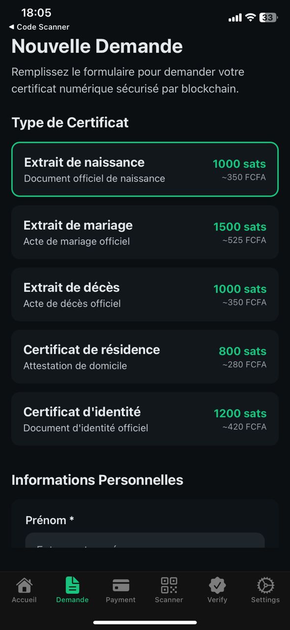
Task: Select Extrait de mariage certificate option
Action: (145, 232)
